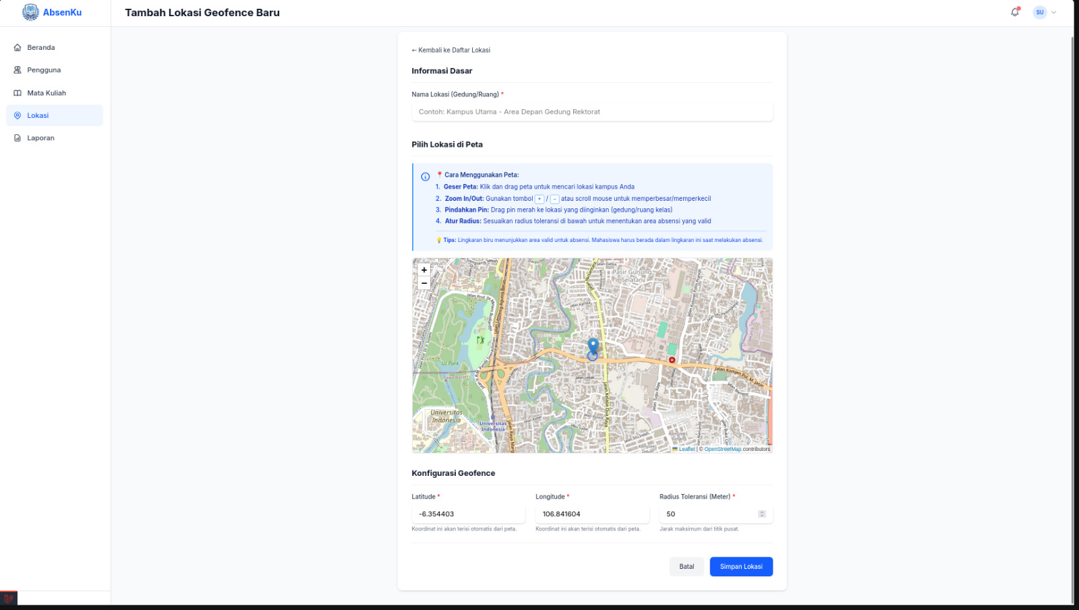Click the blue map pin marker
The image size is (1079, 610).
coord(593,347)
